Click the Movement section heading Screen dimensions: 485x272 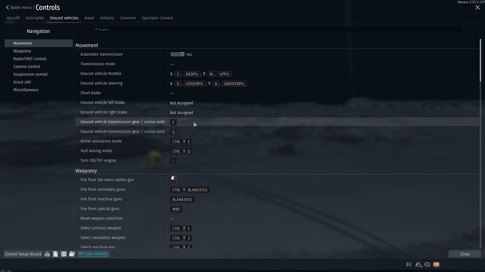pos(87,45)
